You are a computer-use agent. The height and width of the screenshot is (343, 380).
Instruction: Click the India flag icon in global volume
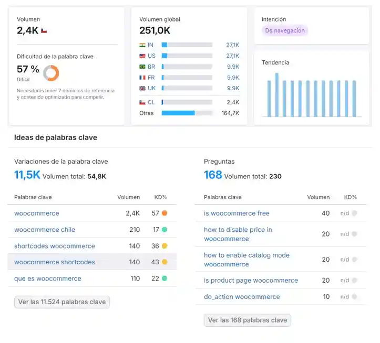coord(142,45)
